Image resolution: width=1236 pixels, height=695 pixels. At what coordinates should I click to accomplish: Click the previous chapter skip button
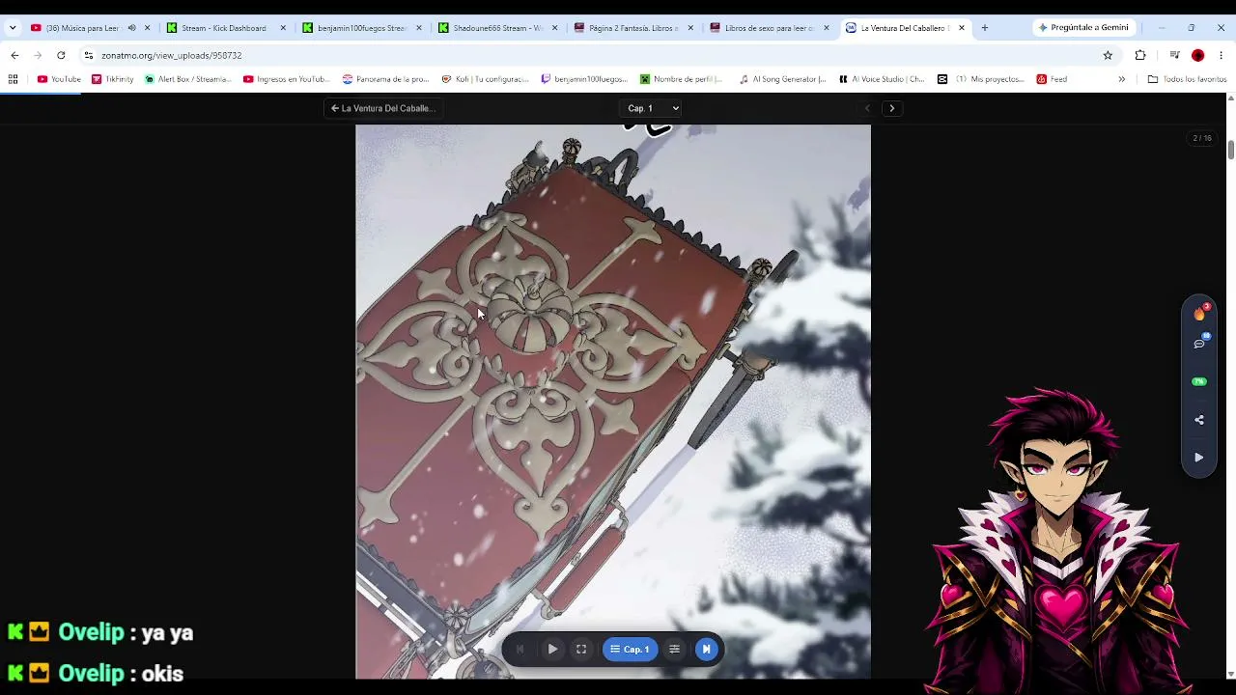(x=520, y=650)
